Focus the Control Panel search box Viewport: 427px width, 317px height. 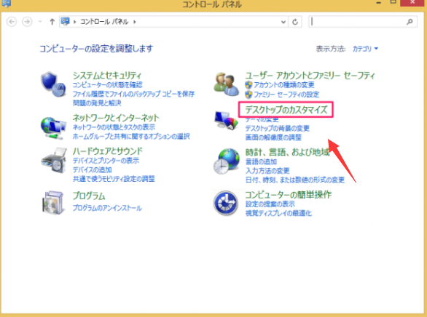pos(363,22)
